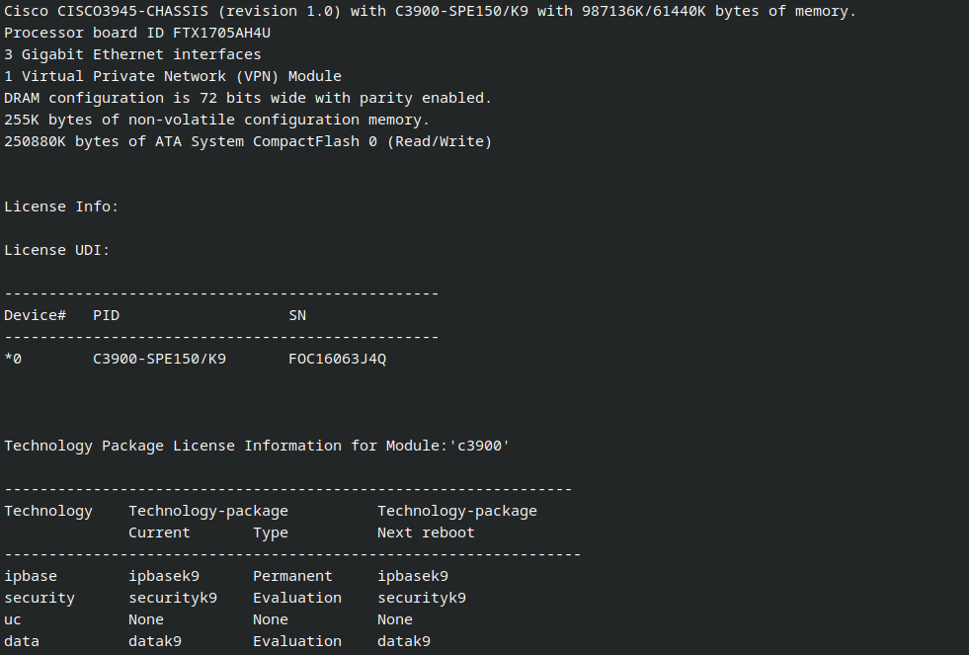Click the uc technology row name
The width and height of the screenshot is (969, 655).
(13, 619)
